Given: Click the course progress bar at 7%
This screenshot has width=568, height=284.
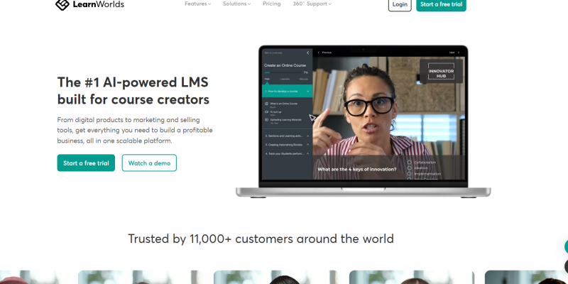Looking at the screenshot, I should 283,72.
